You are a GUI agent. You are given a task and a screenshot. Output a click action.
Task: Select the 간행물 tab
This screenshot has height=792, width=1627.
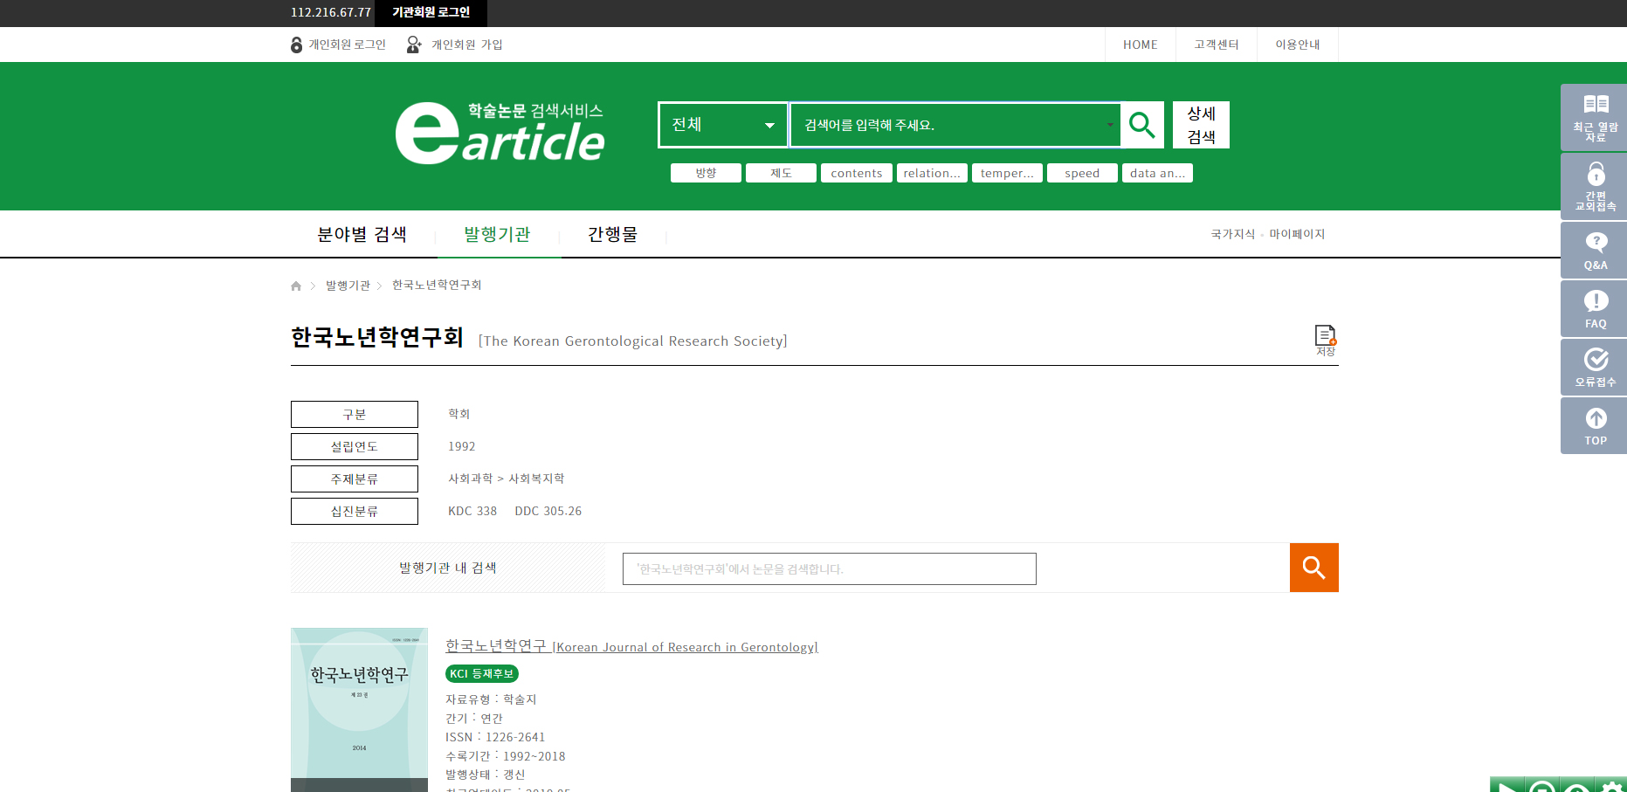[612, 234]
